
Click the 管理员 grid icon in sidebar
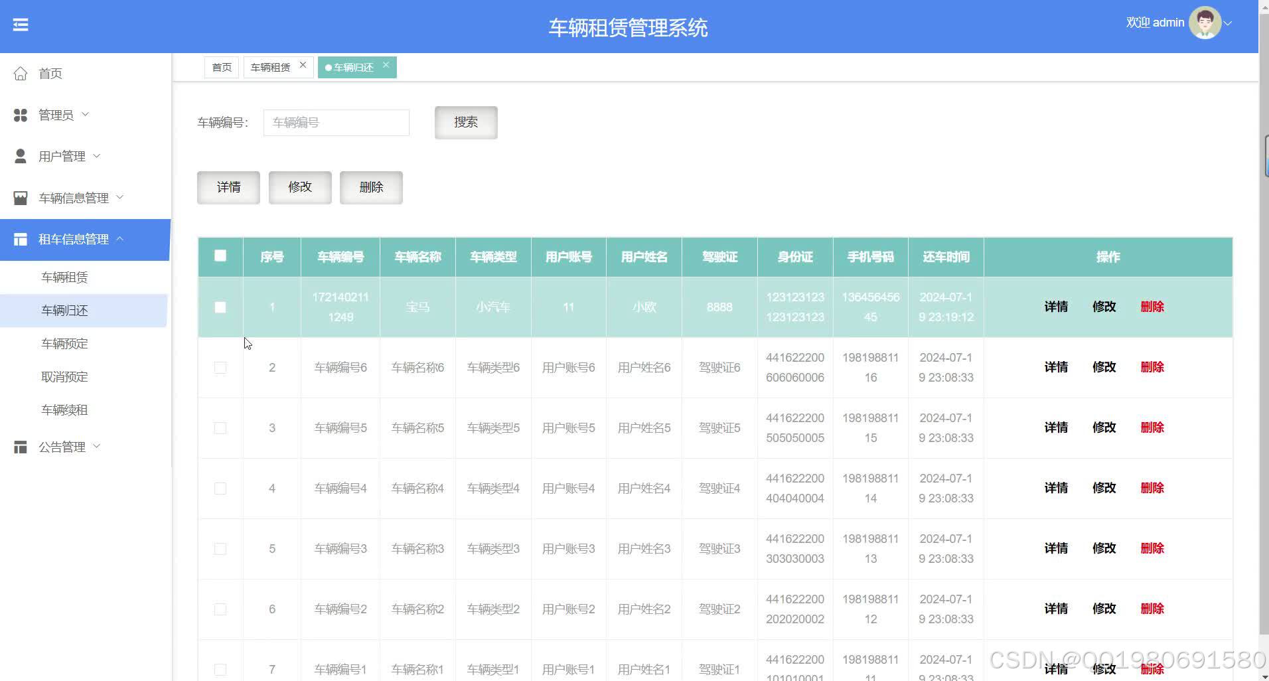tap(20, 114)
